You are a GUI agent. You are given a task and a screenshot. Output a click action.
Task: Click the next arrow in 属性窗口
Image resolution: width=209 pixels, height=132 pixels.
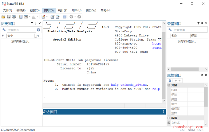tap(179, 81)
